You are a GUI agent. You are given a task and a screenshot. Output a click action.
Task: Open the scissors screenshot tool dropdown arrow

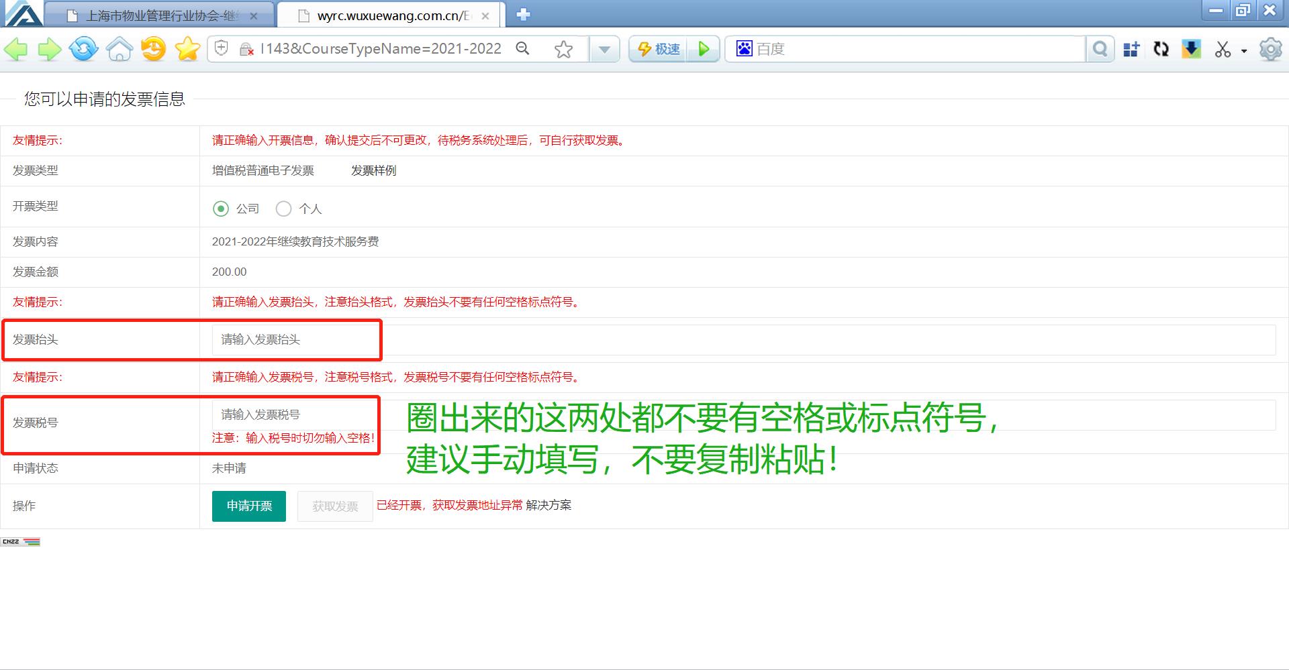1244,50
